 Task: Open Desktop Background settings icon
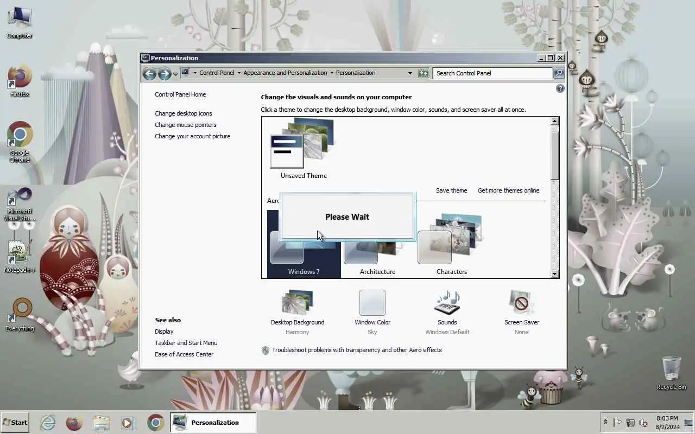(x=298, y=302)
